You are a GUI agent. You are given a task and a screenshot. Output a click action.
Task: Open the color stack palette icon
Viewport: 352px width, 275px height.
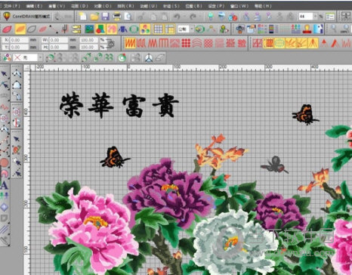tap(271, 29)
